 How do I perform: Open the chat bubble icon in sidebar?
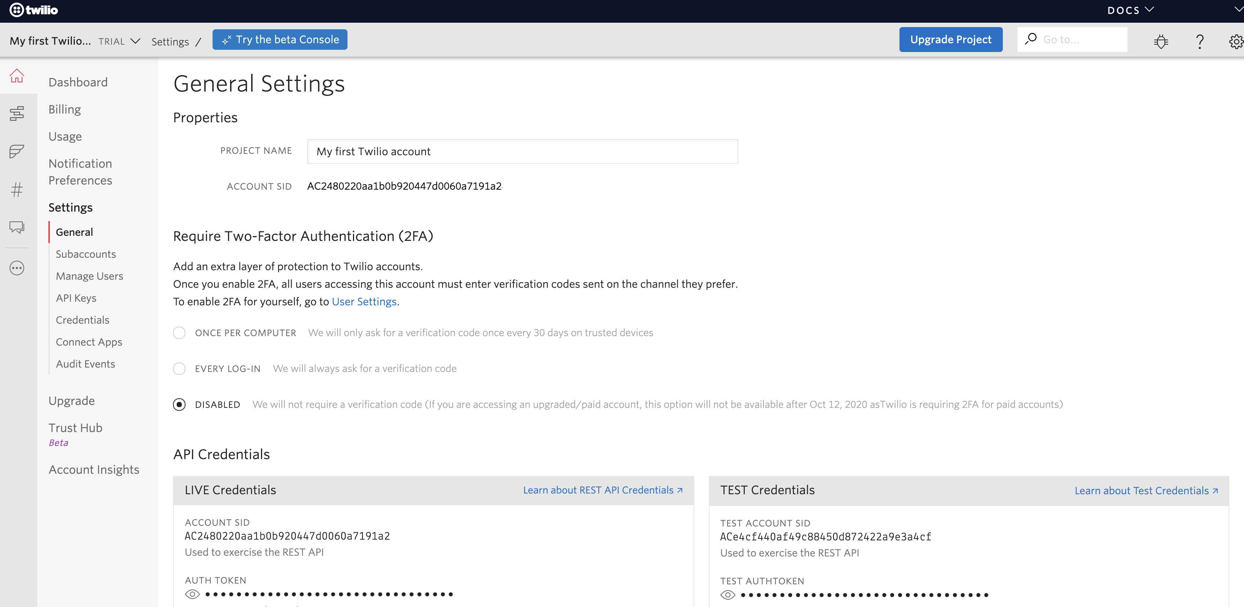pyautogui.click(x=17, y=227)
